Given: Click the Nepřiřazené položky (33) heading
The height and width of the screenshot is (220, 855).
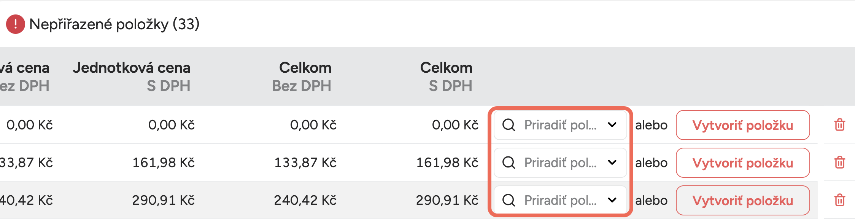Looking at the screenshot, I should click(114, 24).
